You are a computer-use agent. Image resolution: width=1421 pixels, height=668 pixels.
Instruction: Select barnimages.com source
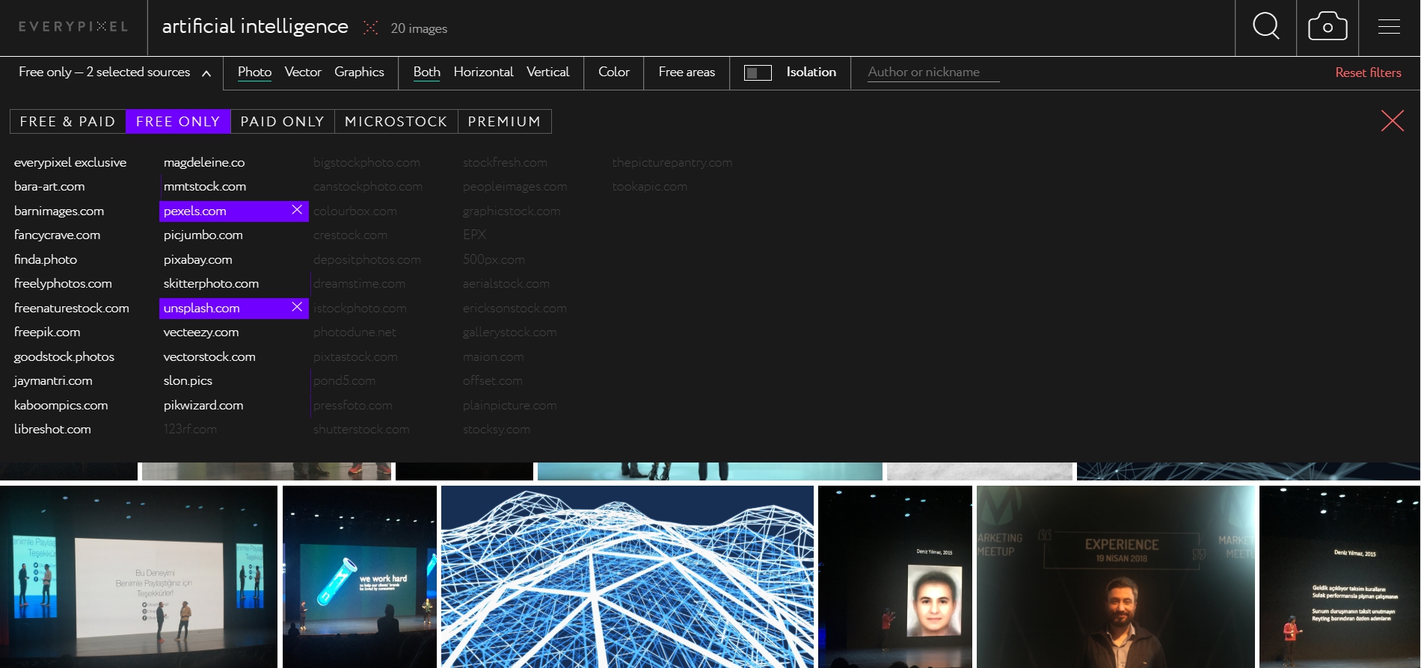pos(59,211)
